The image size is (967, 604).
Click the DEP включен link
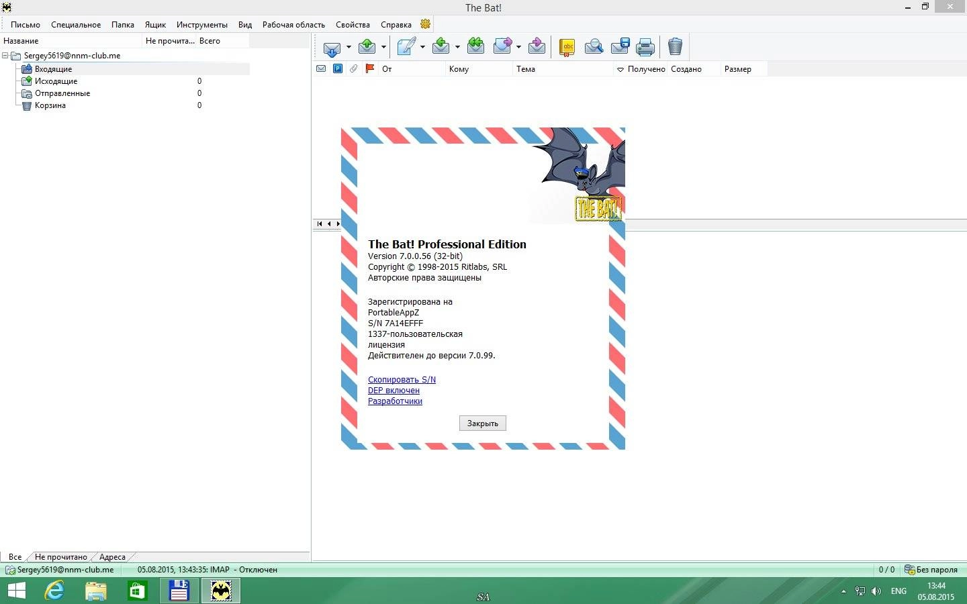pos(394,391)
